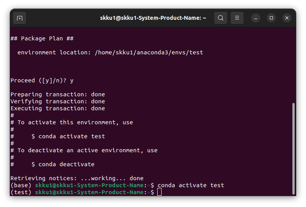Click the 'Proceed ([y]/n)? y' line
306x207 pixels.
(x=42, y=81)
